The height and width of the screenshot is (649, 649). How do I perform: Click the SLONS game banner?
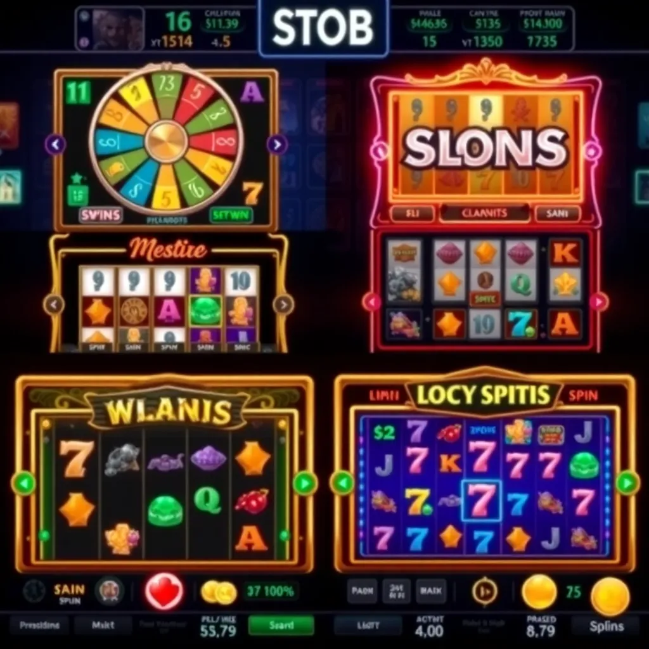(485, 147)
